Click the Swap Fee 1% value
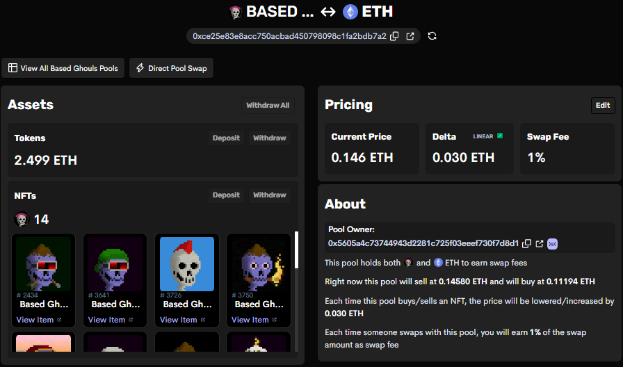Viewport: 623px width, 367px height. pyautogui.click(x=536, y=158)
